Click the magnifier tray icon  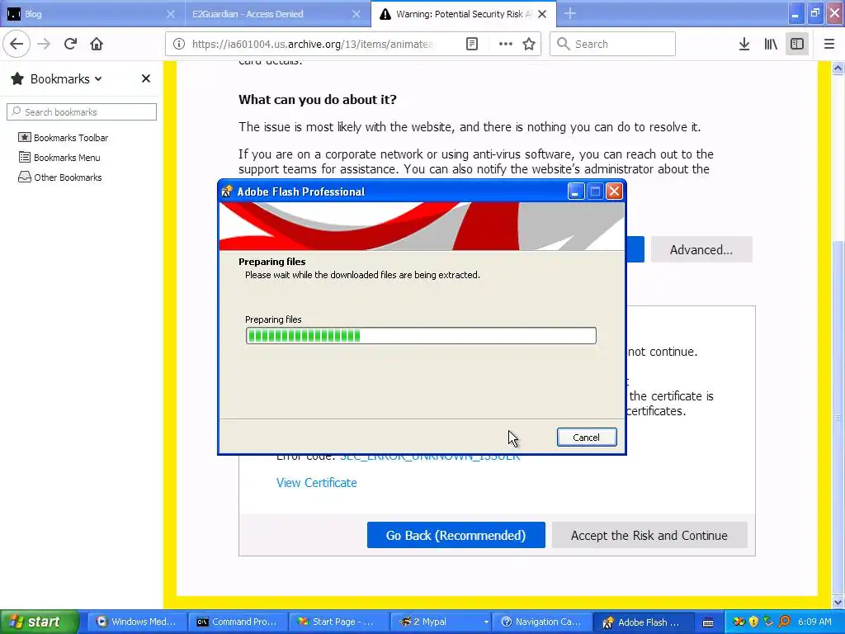coord(784,622)
